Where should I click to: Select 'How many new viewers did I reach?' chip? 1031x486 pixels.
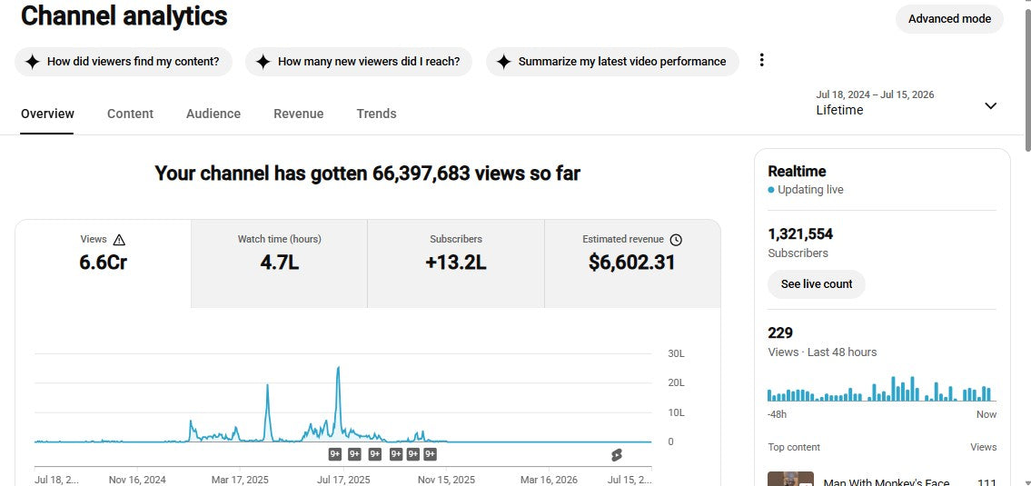click(x=358, y=62)
